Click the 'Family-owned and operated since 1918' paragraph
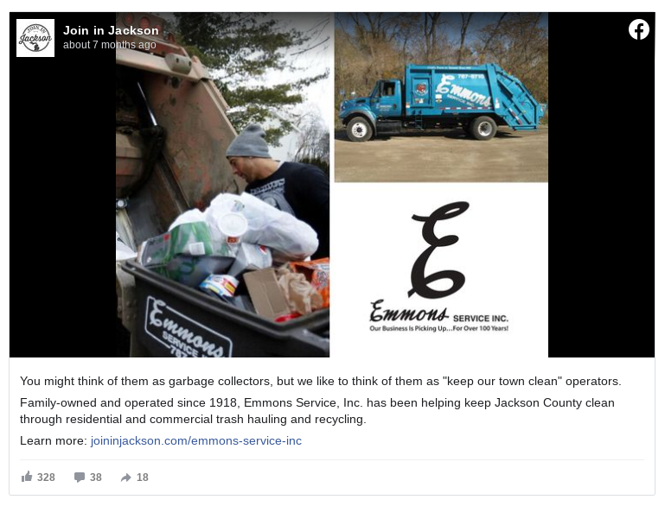Viewport: 665px width, 506px height. click(x=317, y=411)
